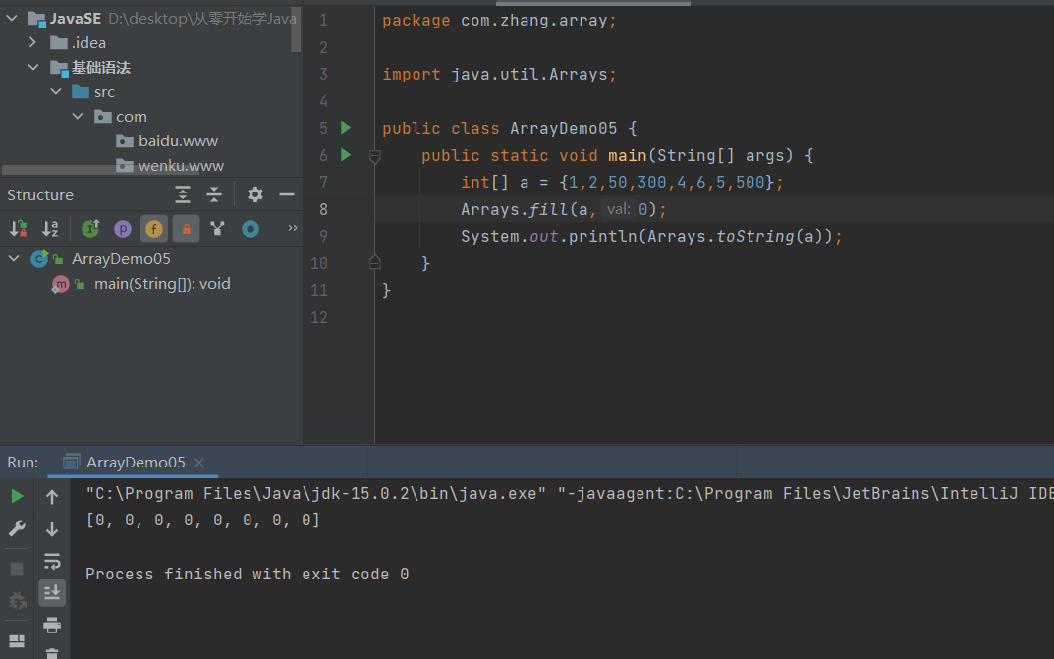
Task: Click the Structure panel title
Action: coord(40,194)
